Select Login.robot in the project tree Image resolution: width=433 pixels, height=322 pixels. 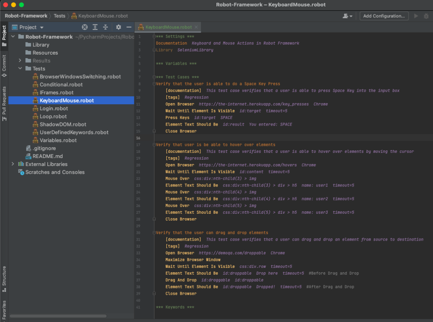tap(54, 108)
